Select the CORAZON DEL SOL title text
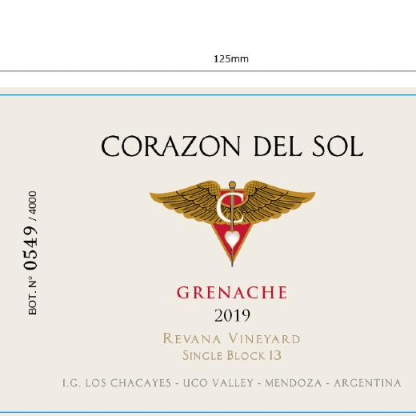Viewport: 416px width, 416px height. (232, 146)
